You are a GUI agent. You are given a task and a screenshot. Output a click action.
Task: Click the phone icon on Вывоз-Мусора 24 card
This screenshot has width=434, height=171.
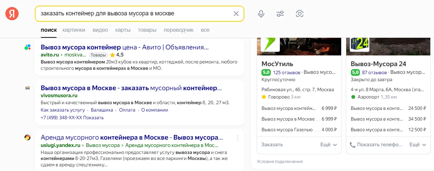(352, 145)
